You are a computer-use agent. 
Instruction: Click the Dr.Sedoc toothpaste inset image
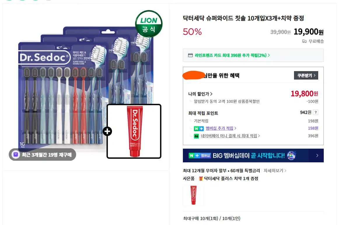pos(134,131)
